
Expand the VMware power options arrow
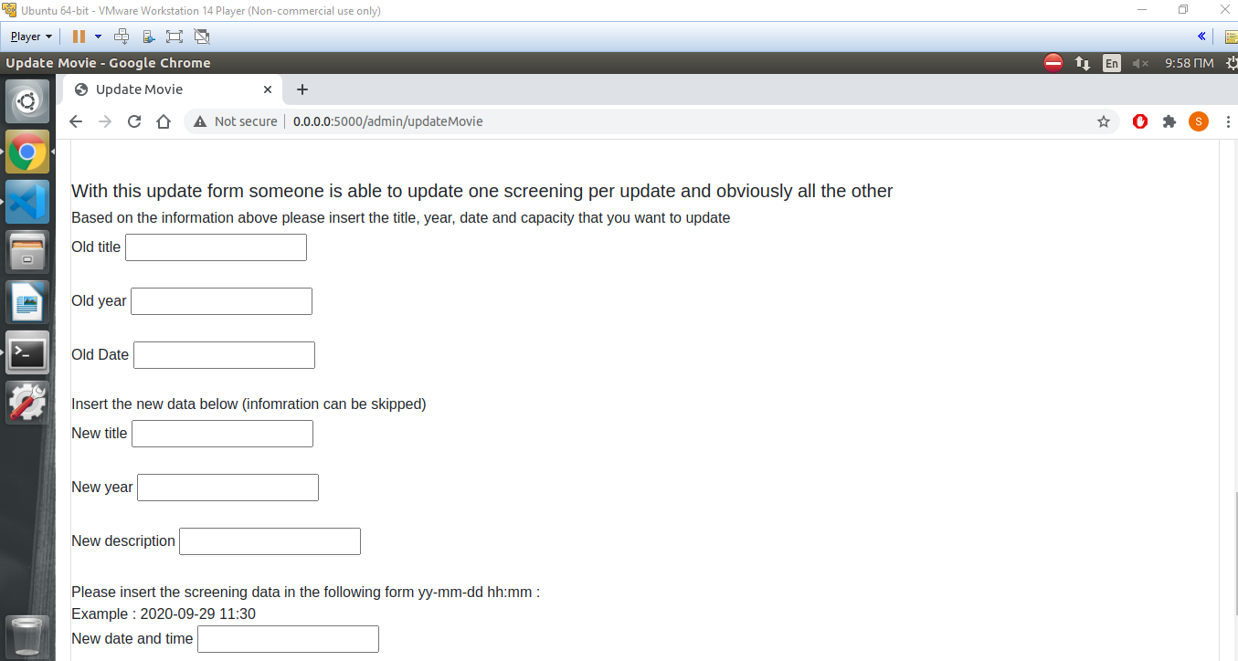pyautogui.click(x=98, y=37)
